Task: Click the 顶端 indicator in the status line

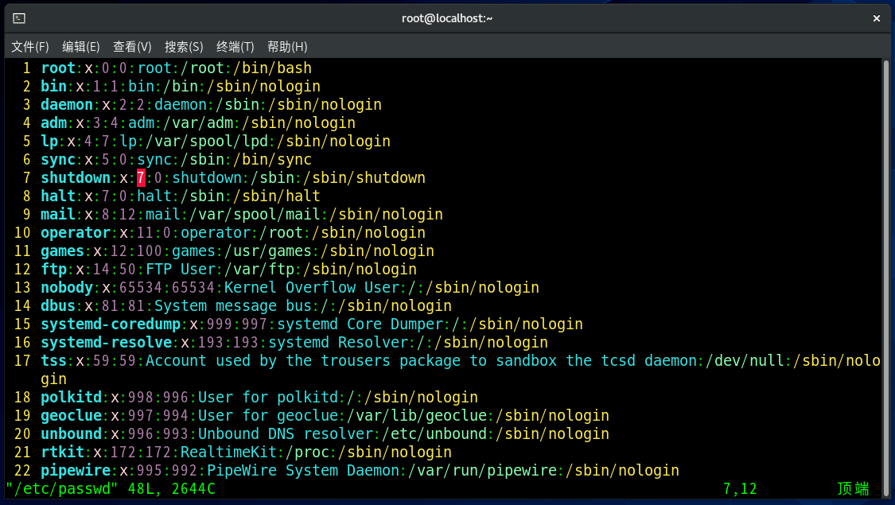Action: point(853,488)
